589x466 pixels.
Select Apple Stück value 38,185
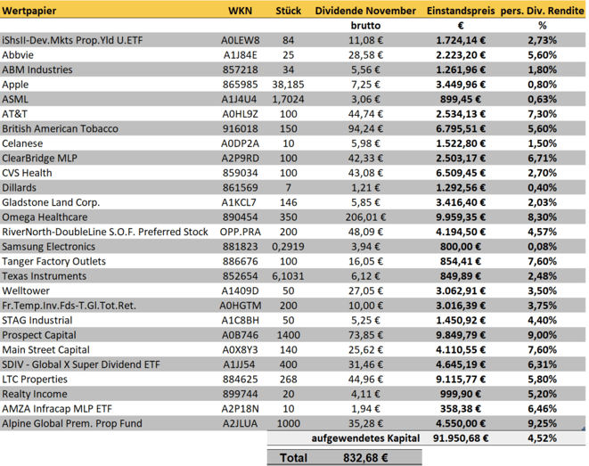(x=288, y=85)
